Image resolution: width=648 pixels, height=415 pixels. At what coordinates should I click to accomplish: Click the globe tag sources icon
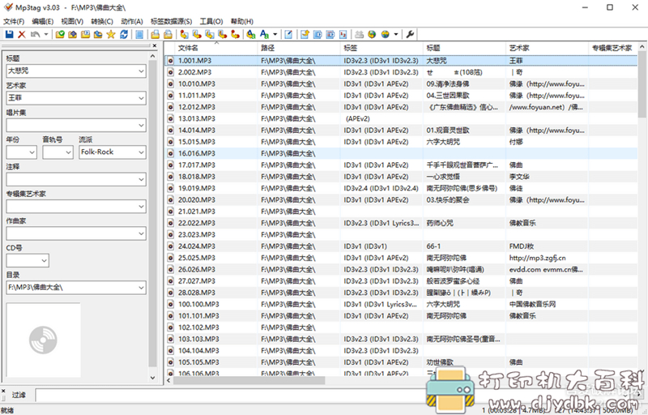(x=386, y=34)
